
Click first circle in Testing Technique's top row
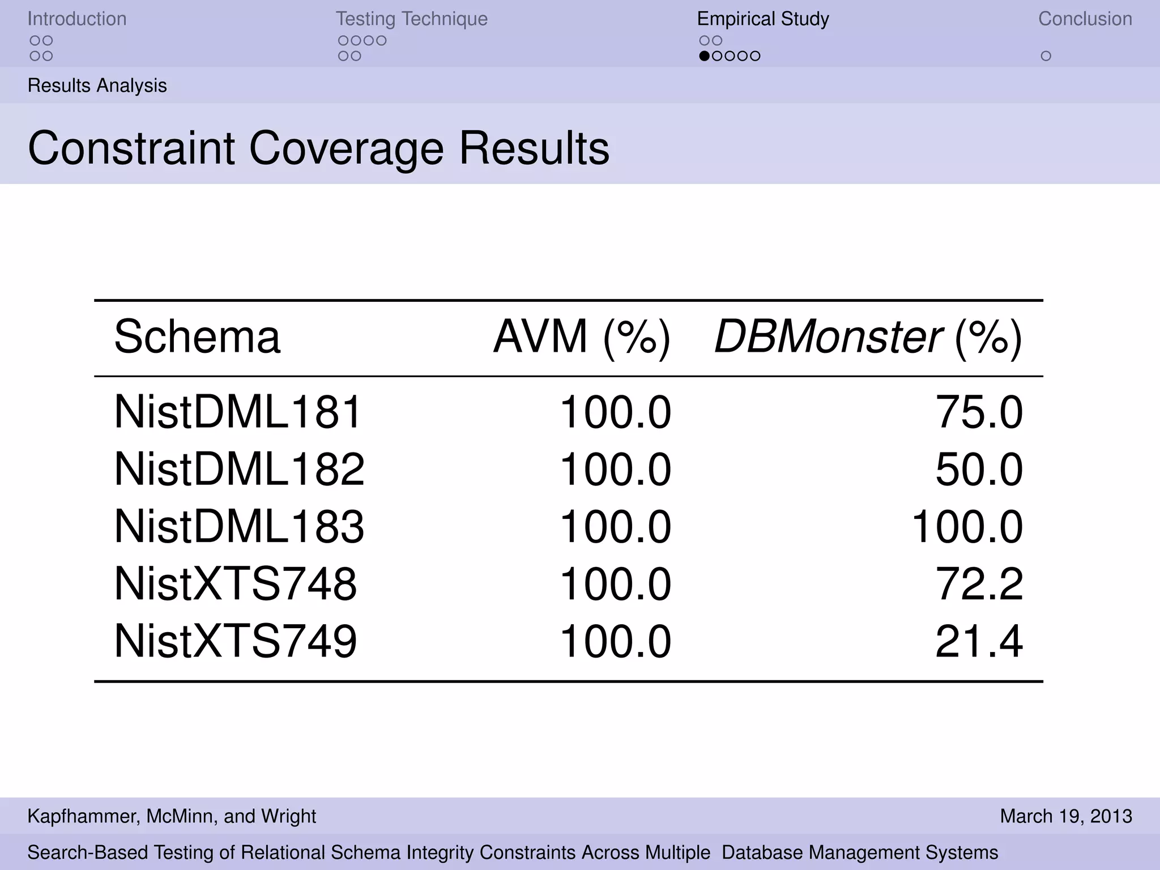pos(343,41)
